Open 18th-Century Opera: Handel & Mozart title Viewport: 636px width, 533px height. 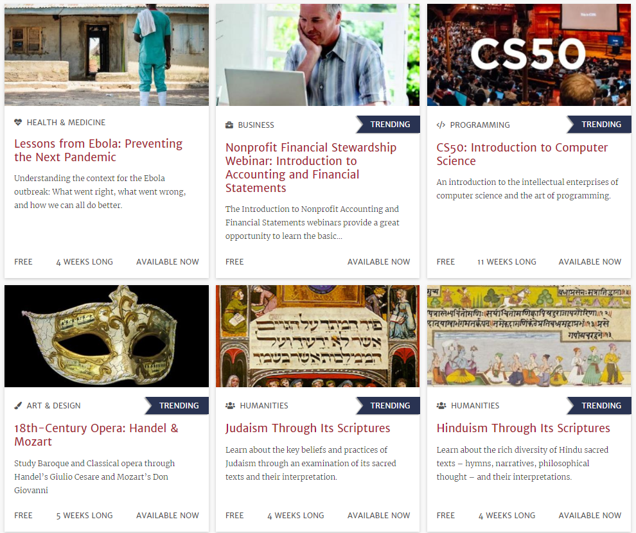pos(96,435)
